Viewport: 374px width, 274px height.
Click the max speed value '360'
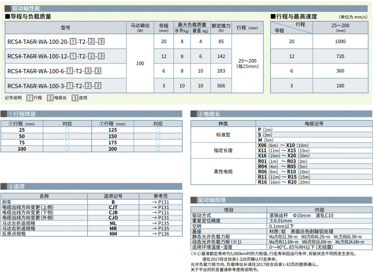pos(340,71)
